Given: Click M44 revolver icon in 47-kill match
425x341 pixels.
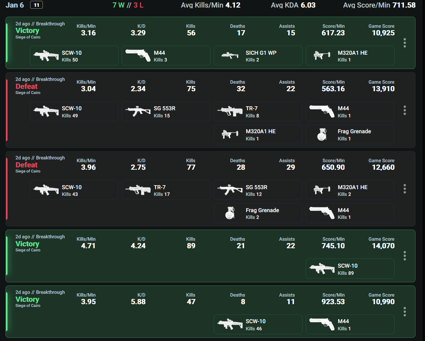Looking at the screenshot, I should (322, 324).
